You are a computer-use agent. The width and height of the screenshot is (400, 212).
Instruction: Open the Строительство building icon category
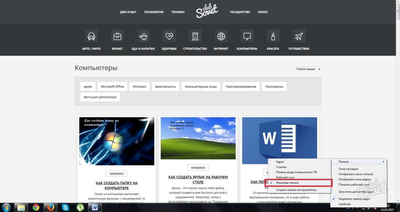(x=195, y=36)
